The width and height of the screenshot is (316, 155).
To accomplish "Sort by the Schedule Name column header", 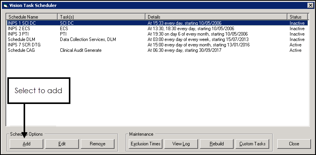I will (32, 17).
